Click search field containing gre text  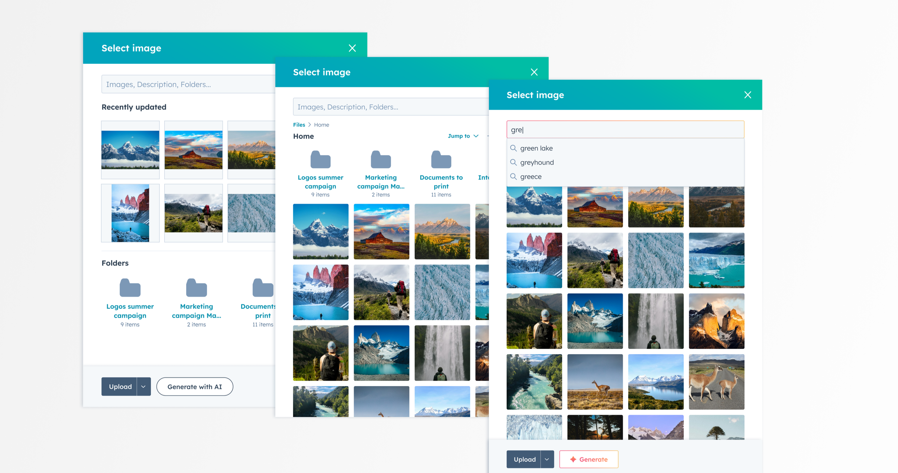click(625, 130)
